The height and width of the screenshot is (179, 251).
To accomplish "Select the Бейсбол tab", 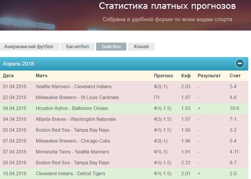I will pos(111,47).
